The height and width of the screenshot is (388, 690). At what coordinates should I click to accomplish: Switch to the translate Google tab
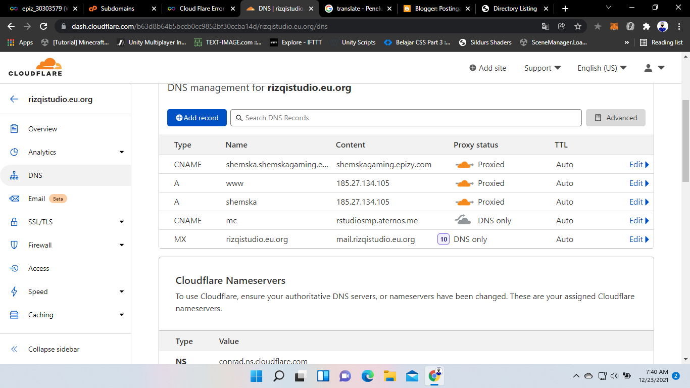[x=358, y=9]
